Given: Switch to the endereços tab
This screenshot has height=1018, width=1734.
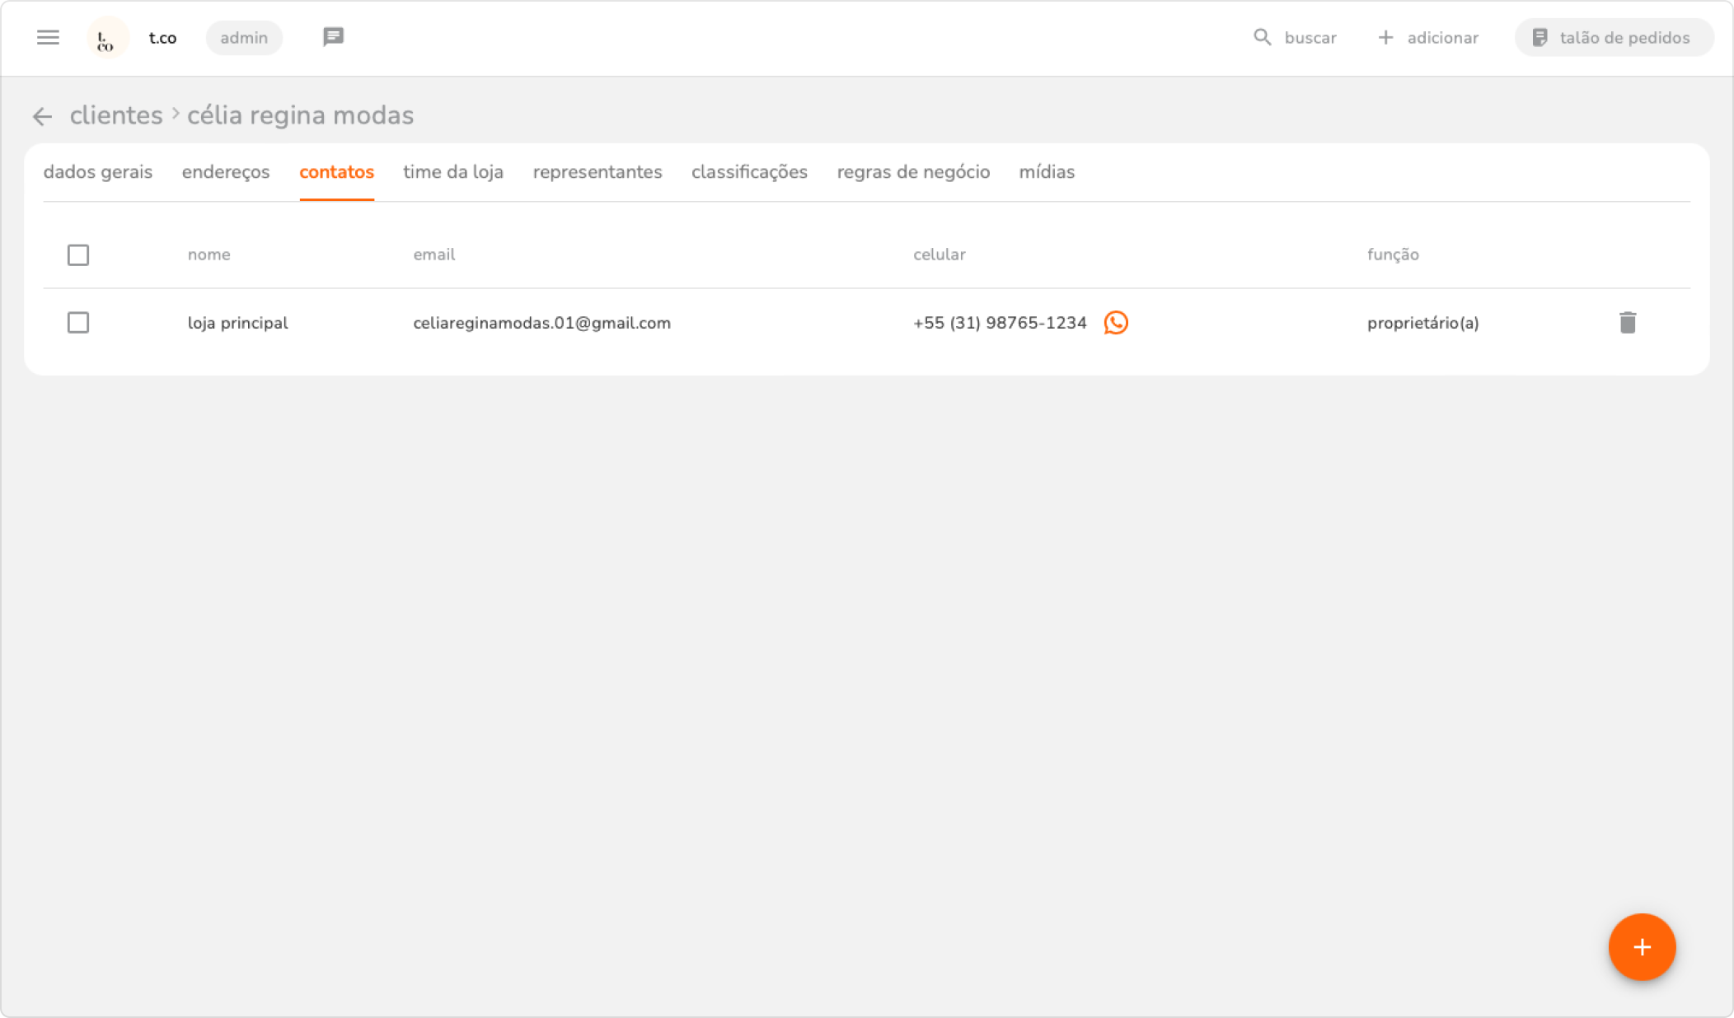Looking at the screenshot, I should (x=226, y=172).
